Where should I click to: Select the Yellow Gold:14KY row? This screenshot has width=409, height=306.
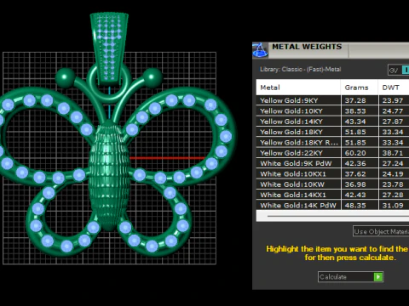[332, 122]
